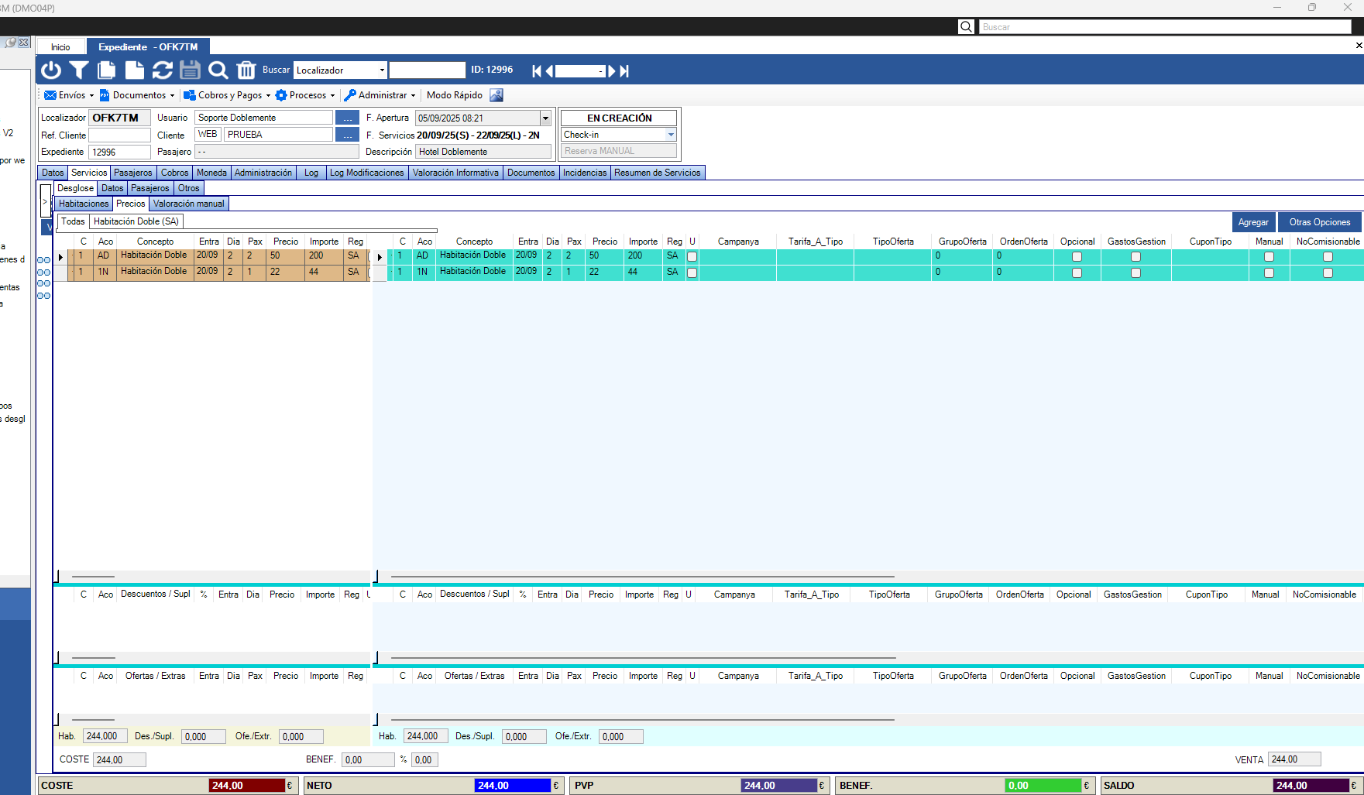This screenshot has width=1364, height=795.
Task: Go to next record arrow
Action: click(612, 71)
